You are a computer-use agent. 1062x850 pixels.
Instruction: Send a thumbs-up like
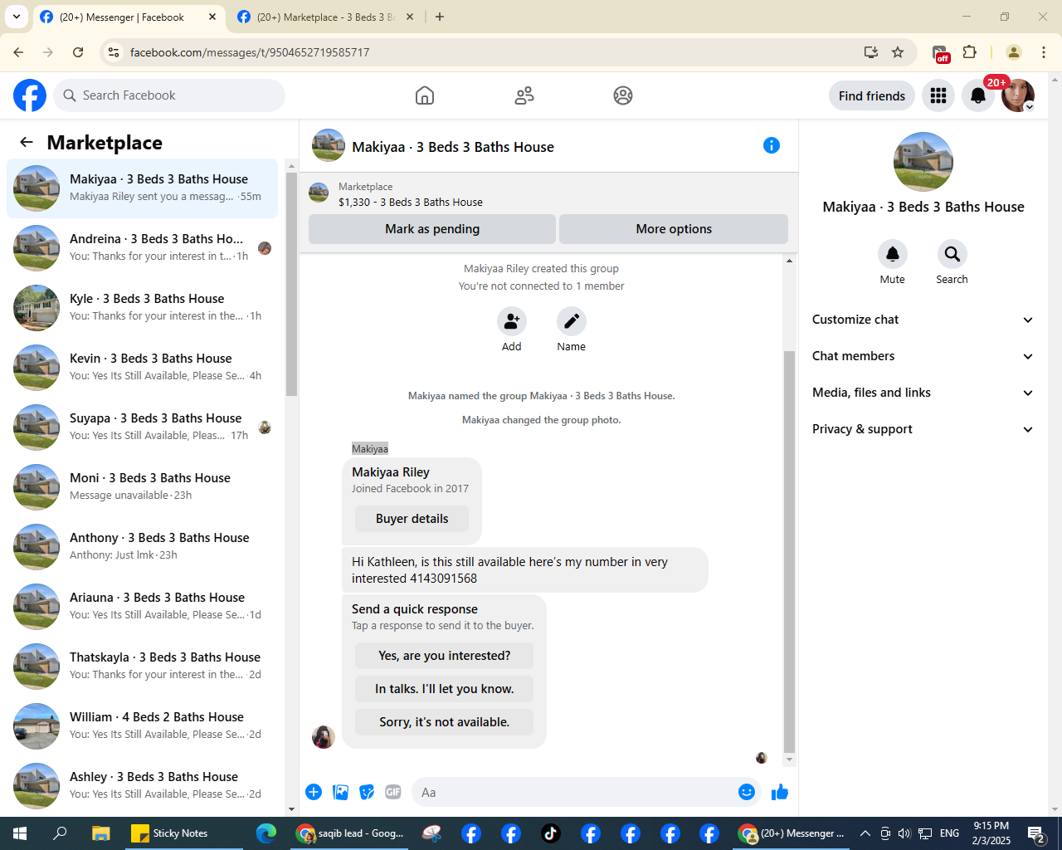click(x=780, y=792)
